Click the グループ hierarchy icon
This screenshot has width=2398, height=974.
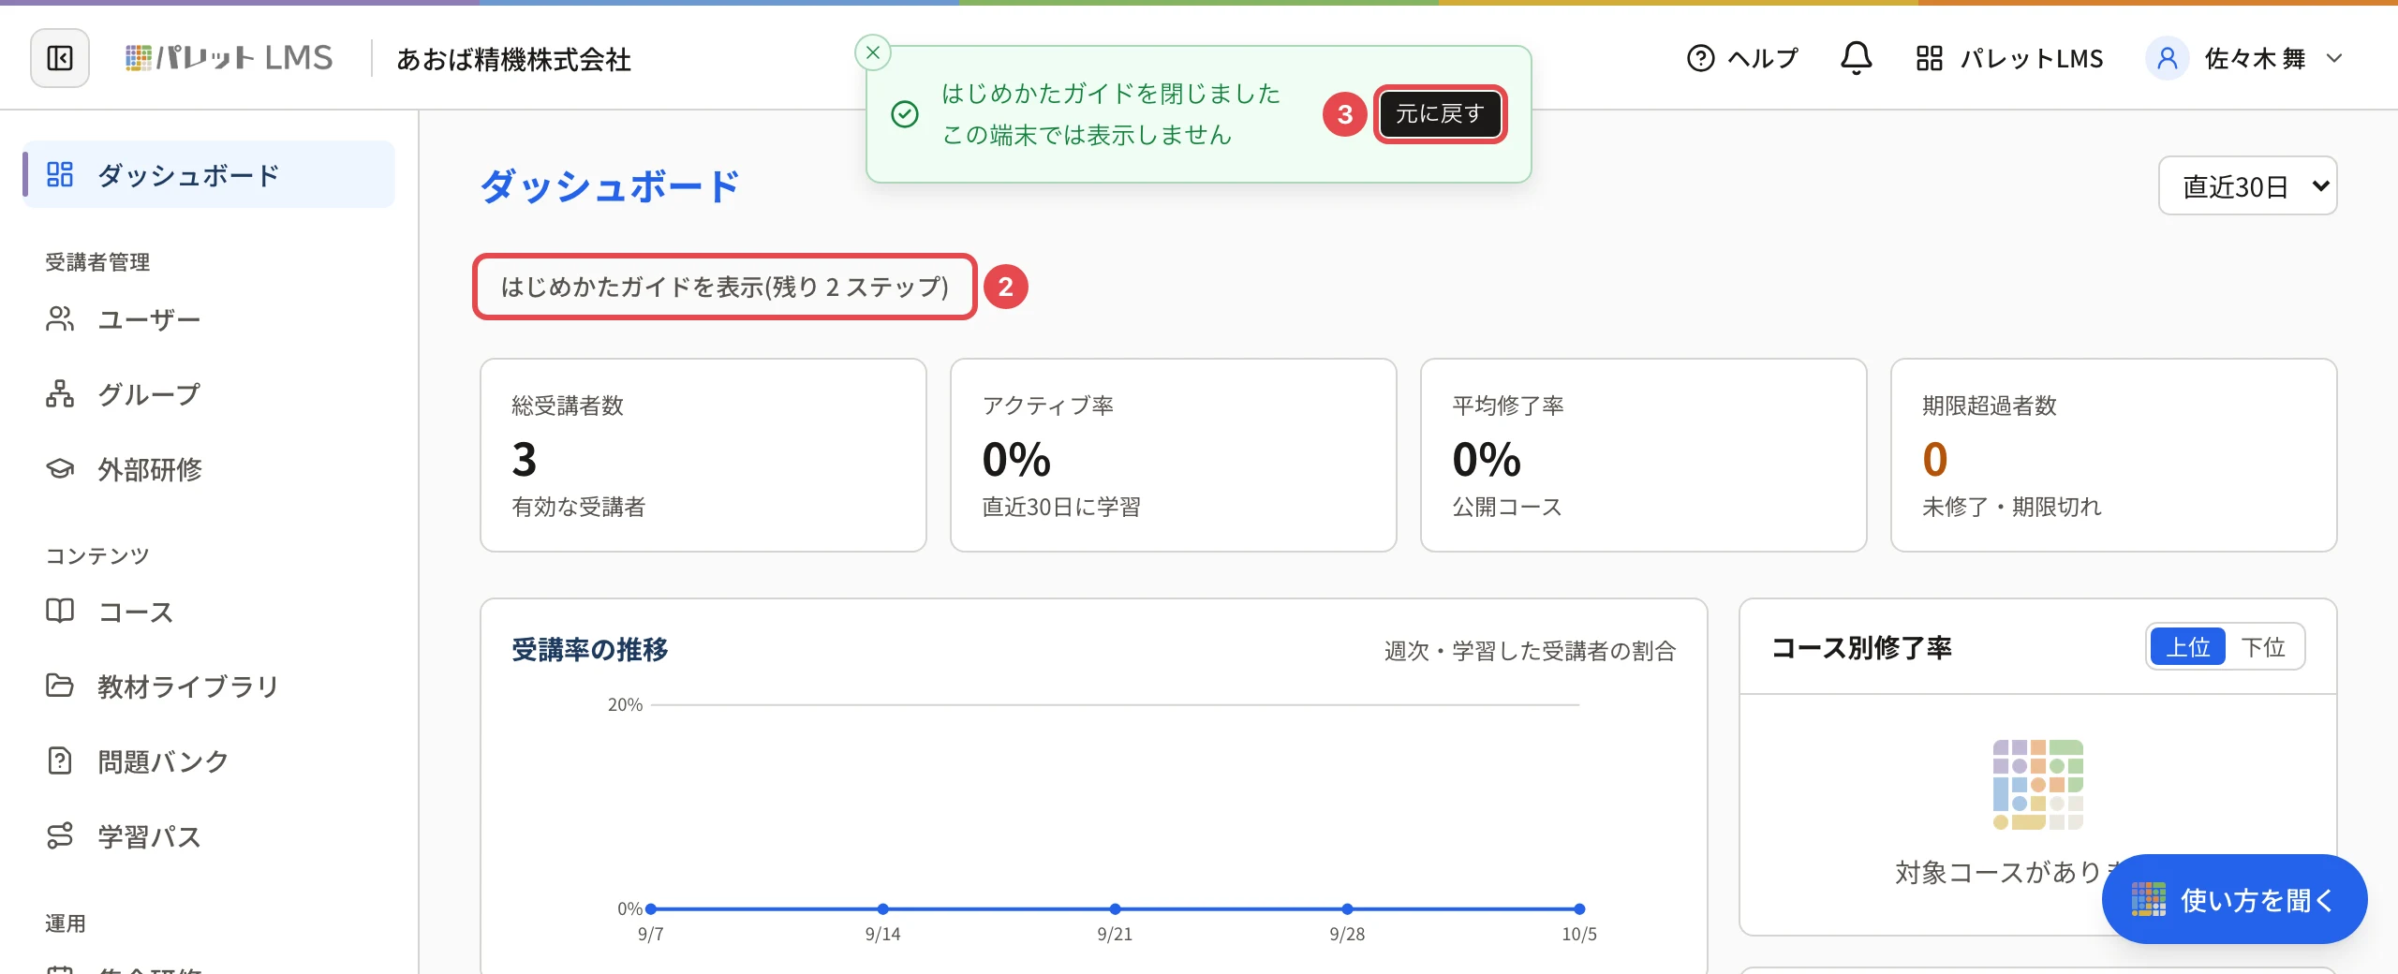(x=60, y=393)
